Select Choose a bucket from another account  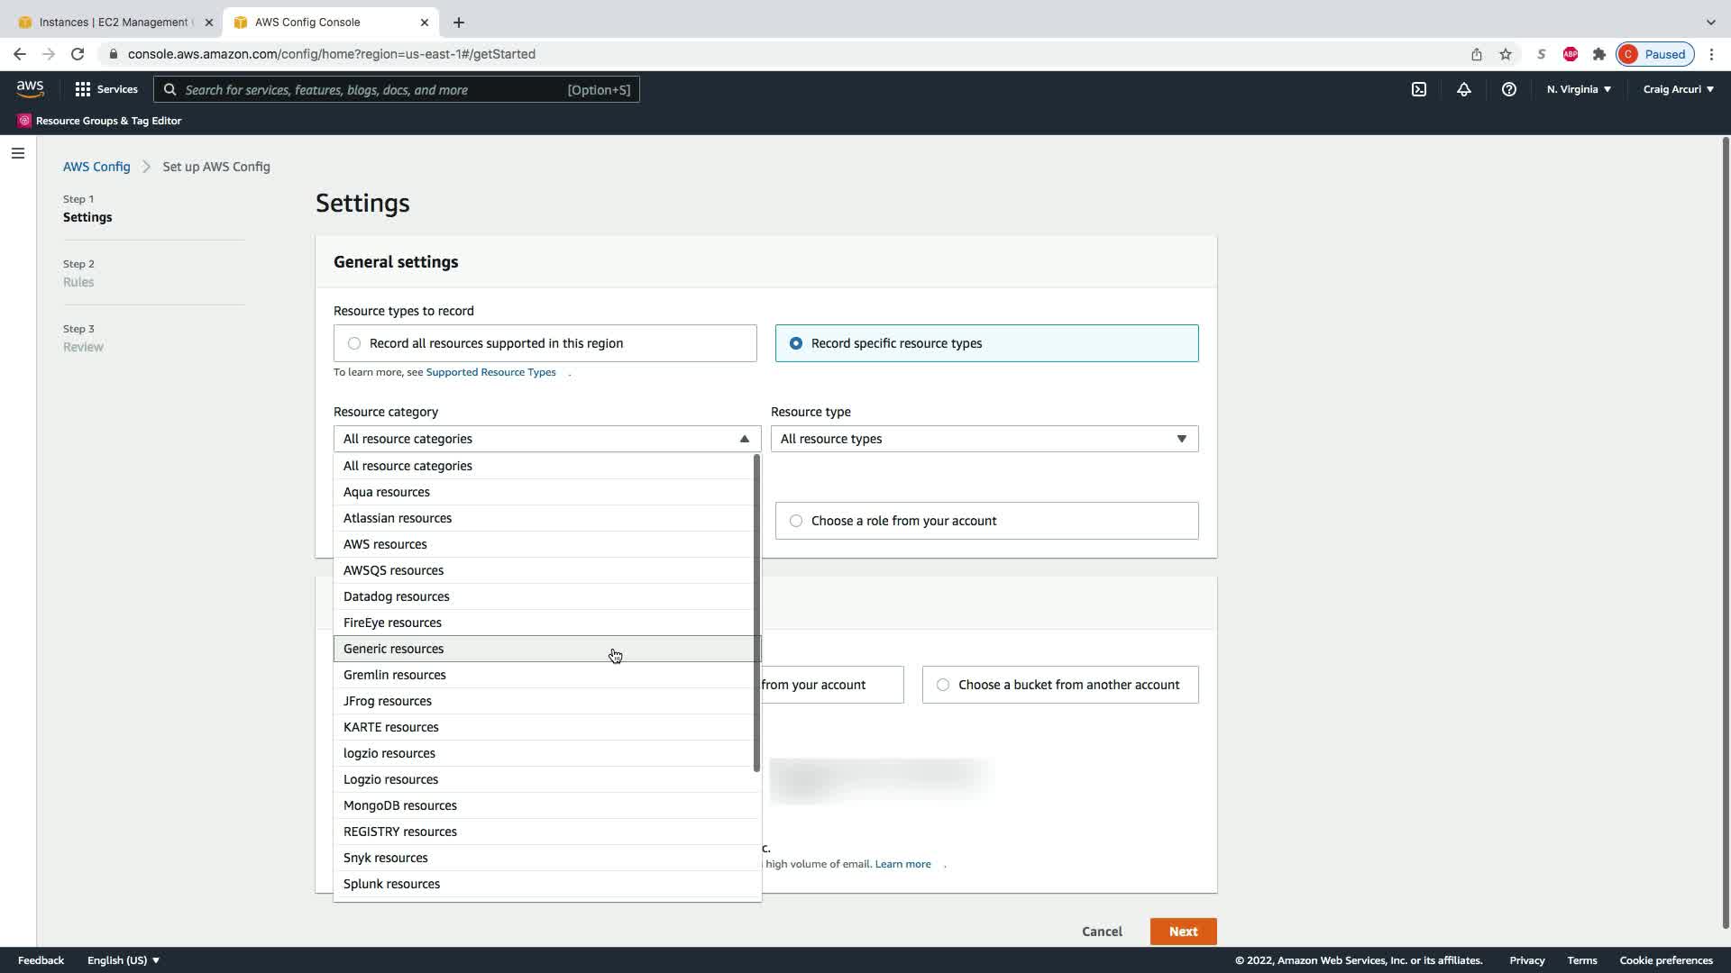pyautogui.click(x=943, y=685)
